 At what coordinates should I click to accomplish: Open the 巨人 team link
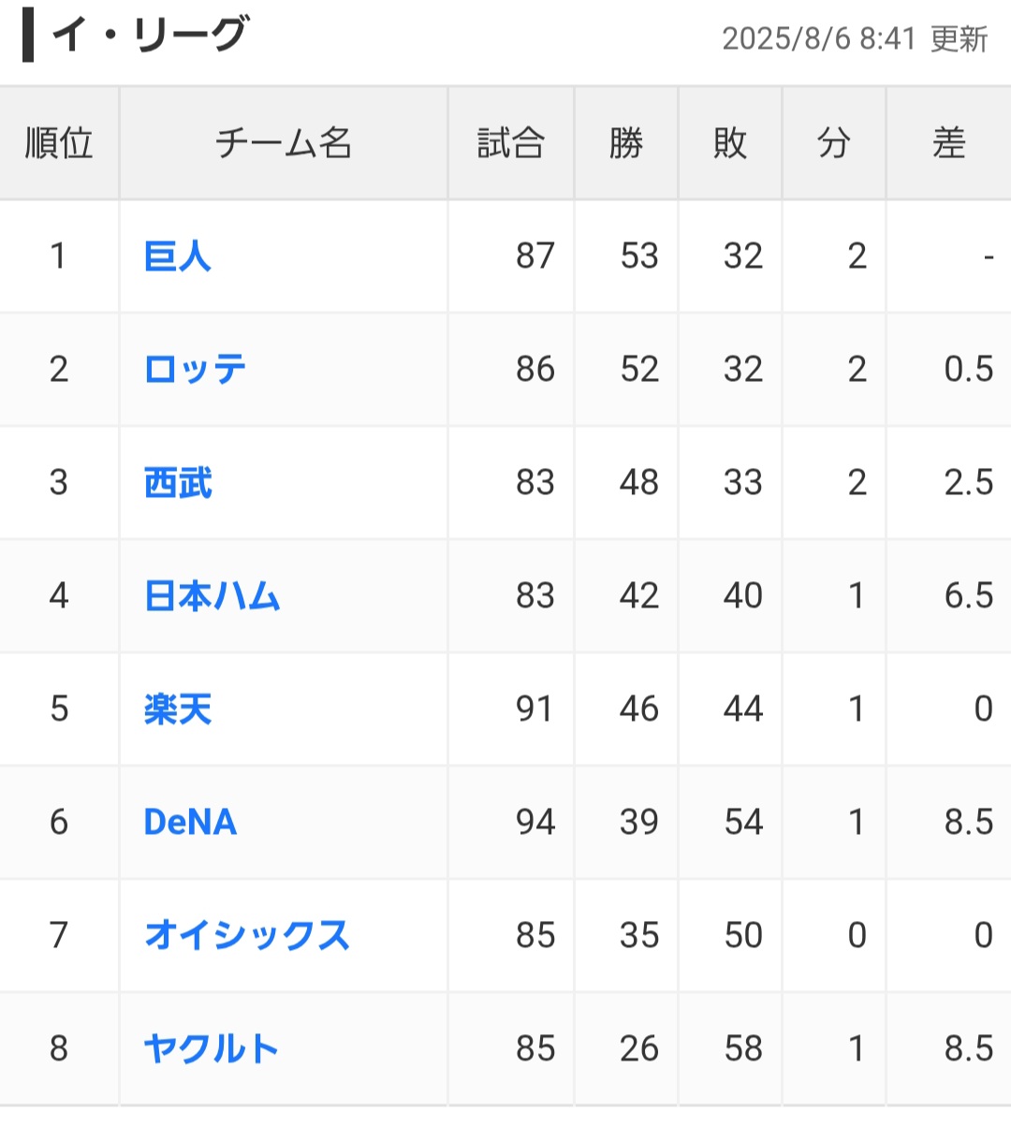pos(178,256)
